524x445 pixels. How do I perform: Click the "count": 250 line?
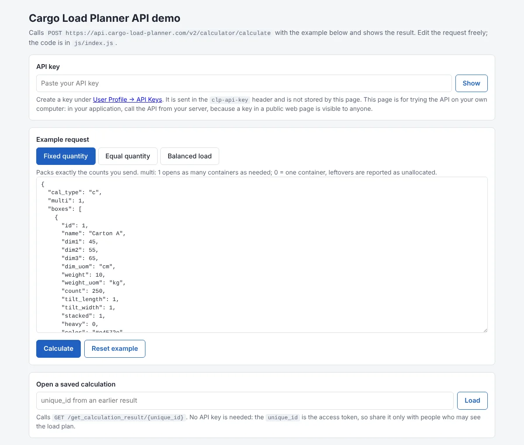(x=83, y=291)
